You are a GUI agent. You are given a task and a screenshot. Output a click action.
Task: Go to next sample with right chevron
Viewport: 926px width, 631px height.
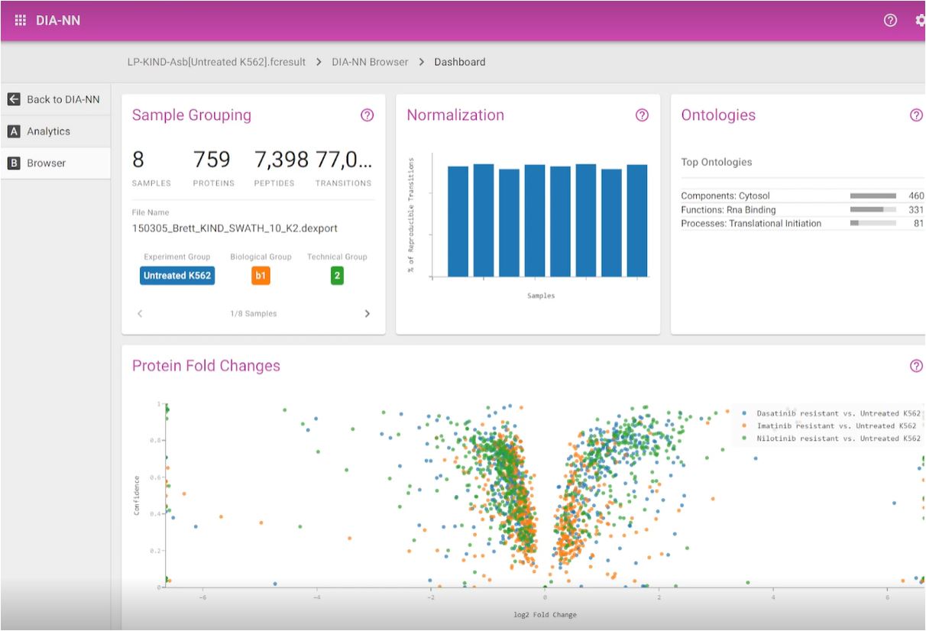click(367, 314)
